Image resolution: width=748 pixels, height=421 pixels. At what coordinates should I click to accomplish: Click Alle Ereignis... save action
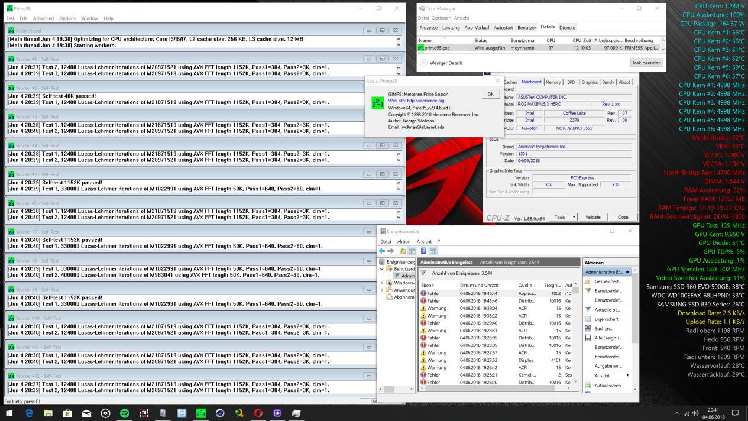tap(588, 338)
